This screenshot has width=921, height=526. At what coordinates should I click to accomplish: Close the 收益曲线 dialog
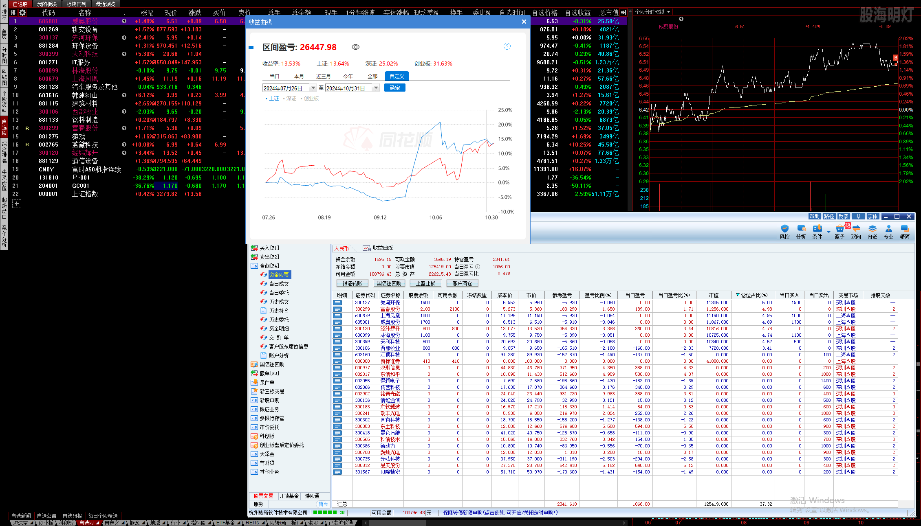[524, 22]
